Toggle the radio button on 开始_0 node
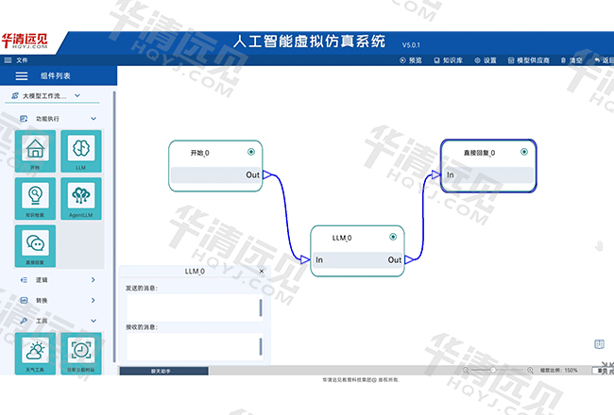The height and width of the screenshot is (415, 614). (250, 152)
